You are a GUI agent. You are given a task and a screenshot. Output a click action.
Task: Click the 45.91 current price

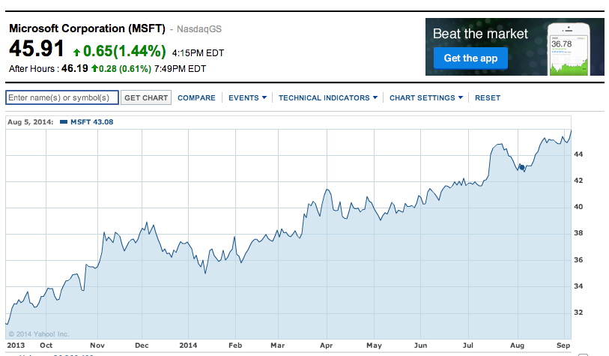coord(36,49)
